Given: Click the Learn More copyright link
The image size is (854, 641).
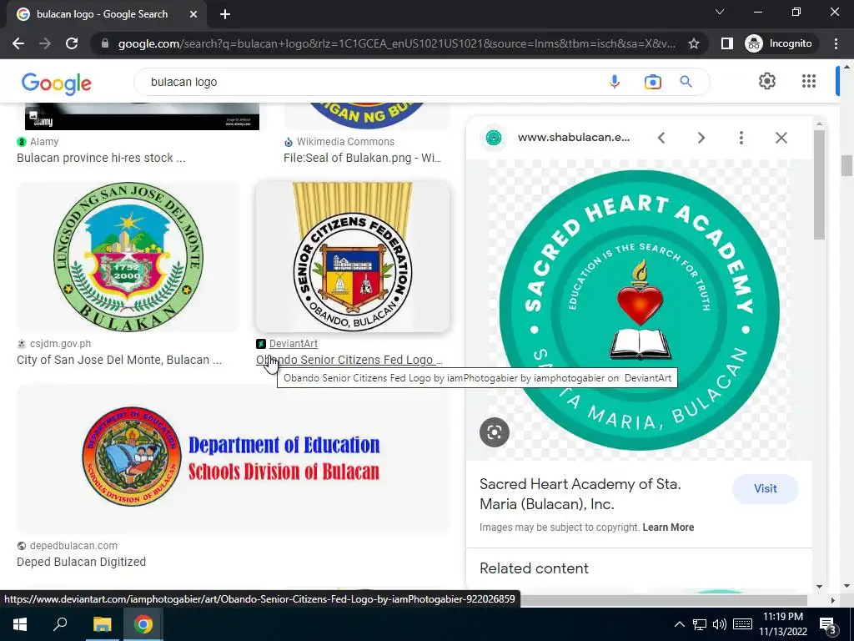Looking at the screenshot, I should 668,527.
